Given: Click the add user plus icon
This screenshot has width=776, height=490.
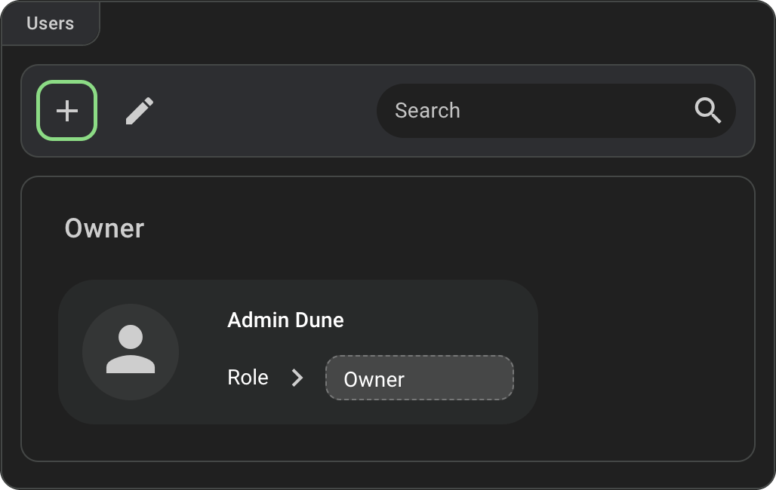Looking at the screenshot, I should (67, 111).
